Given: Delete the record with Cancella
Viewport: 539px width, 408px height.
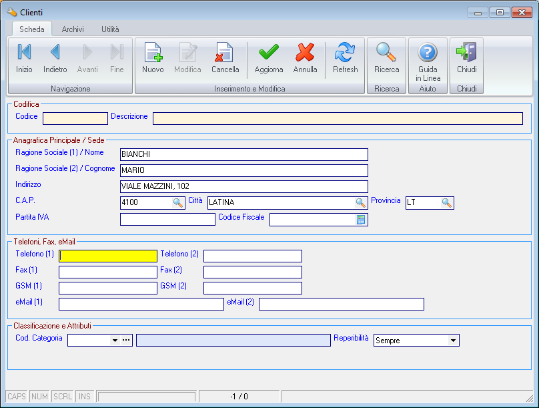Looking at the screenshot, I should point(225,59).
